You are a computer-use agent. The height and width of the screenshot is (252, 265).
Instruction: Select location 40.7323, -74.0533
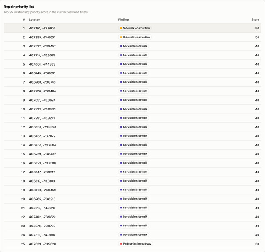[42, 109]
